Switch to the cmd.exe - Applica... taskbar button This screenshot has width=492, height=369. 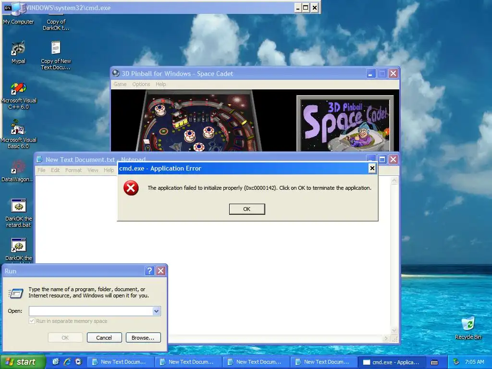coord(392,362)
